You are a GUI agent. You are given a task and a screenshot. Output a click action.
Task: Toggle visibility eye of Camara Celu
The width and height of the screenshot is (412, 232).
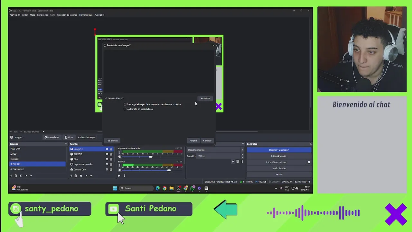pyautogui.click(x=107, y=169)
